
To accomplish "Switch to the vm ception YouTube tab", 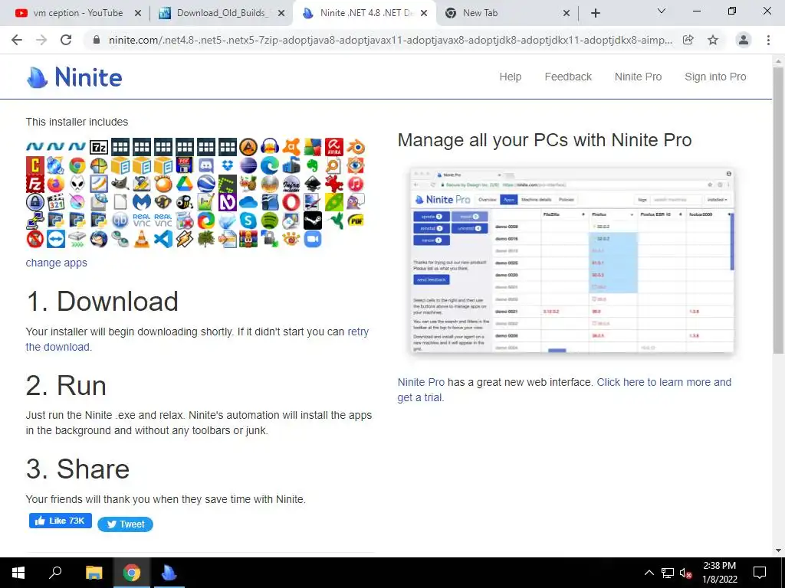I will click(x=77, y=13).
